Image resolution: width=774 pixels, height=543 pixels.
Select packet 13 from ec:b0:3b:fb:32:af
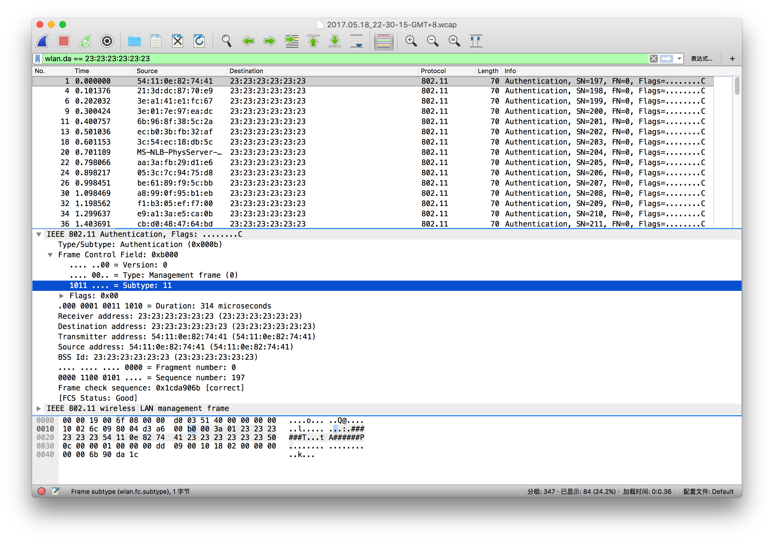pyautogui.click(x=373, y=132)
